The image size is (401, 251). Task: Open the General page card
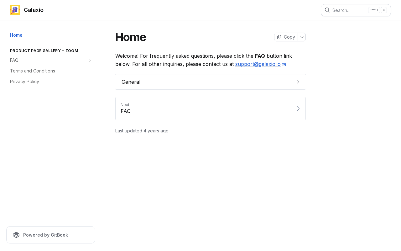pos(207,82)
